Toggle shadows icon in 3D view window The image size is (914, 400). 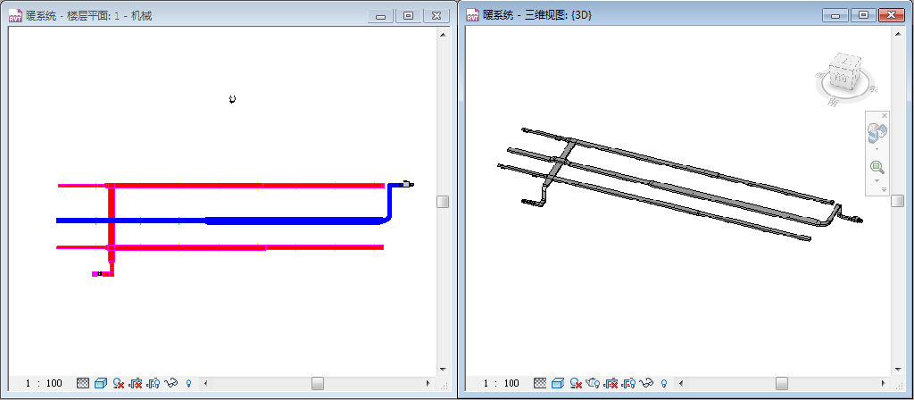576,383
